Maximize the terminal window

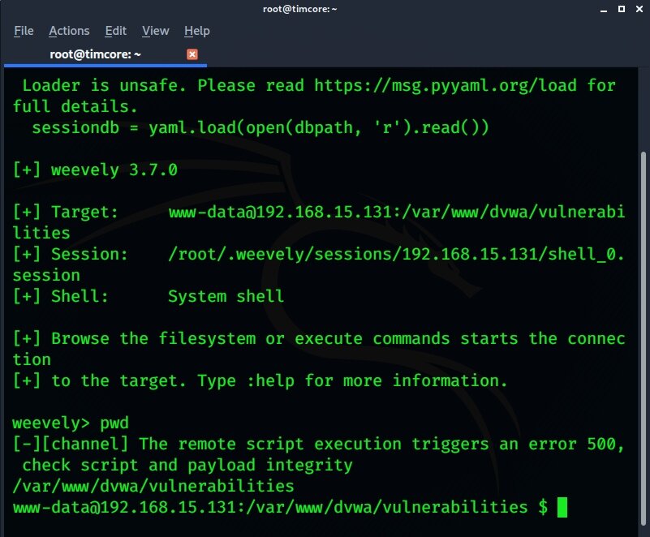tap(622, 9)
